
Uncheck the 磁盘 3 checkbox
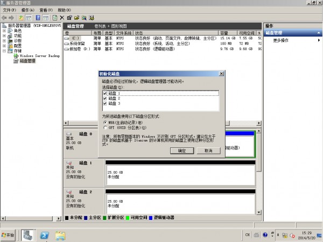[x=105, y=103]
